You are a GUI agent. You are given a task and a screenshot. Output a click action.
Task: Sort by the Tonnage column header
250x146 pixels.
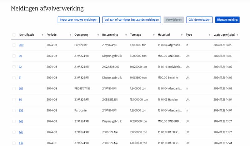pyautogui.click(x=136, y=35)
